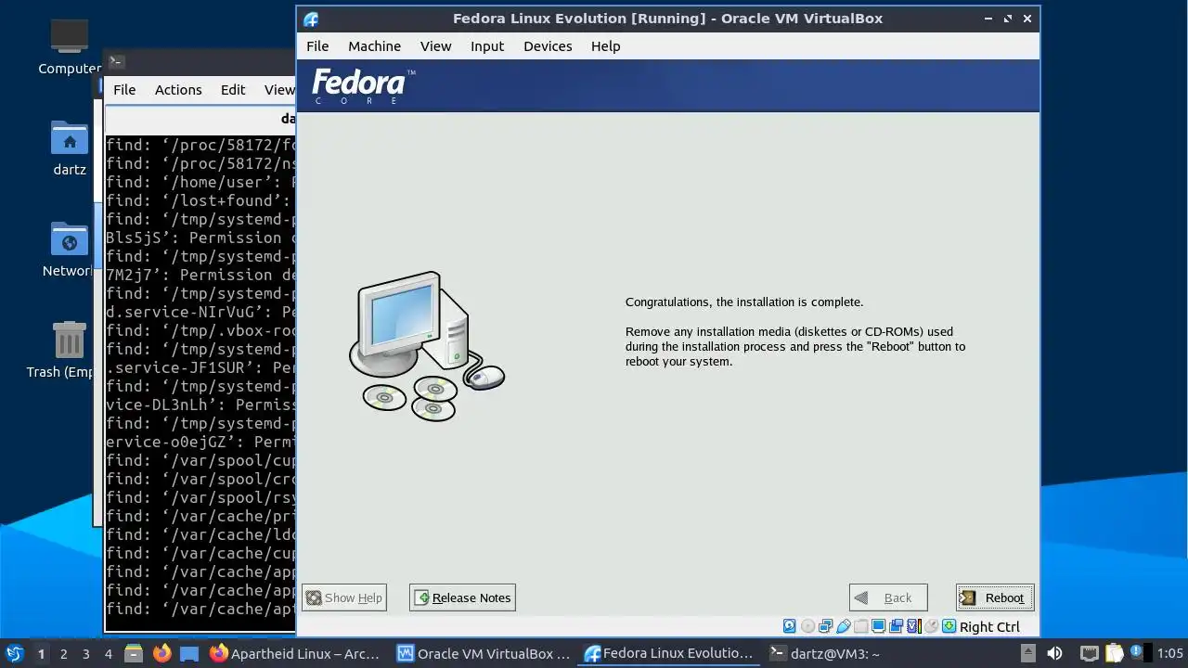This screenshot has width=1188, height=668.
Task: Click 'Congratulations, the installation is complete.' text
Action: pos(744,302)
